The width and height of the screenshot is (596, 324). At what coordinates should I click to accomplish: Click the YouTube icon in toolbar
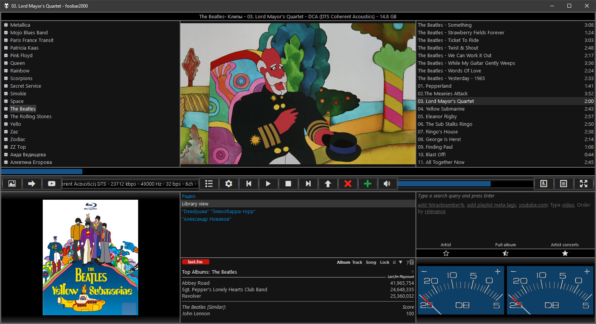52,184
